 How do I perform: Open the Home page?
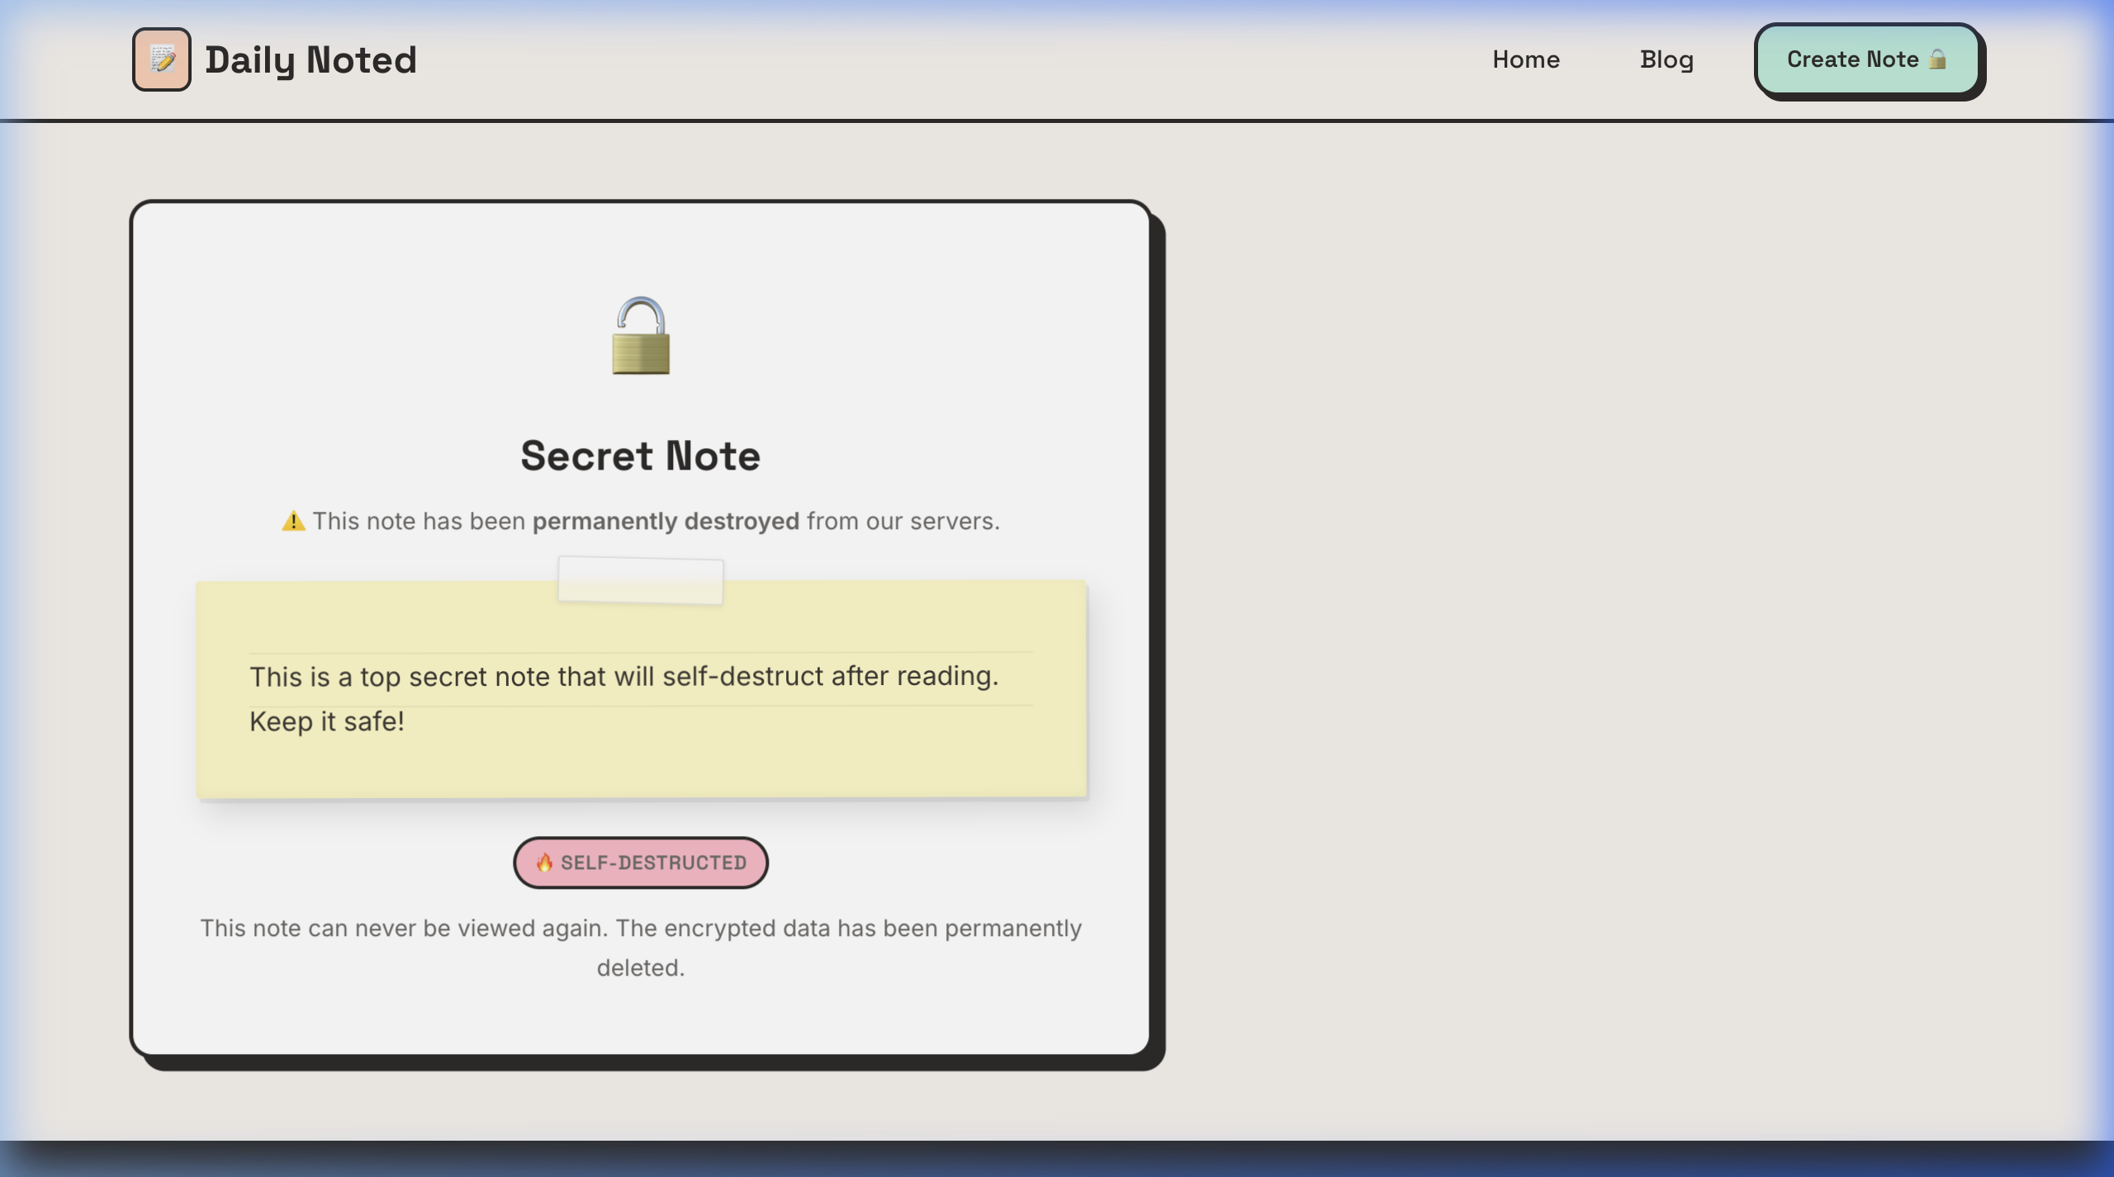pyautogui.click(x=1525, y=59)
